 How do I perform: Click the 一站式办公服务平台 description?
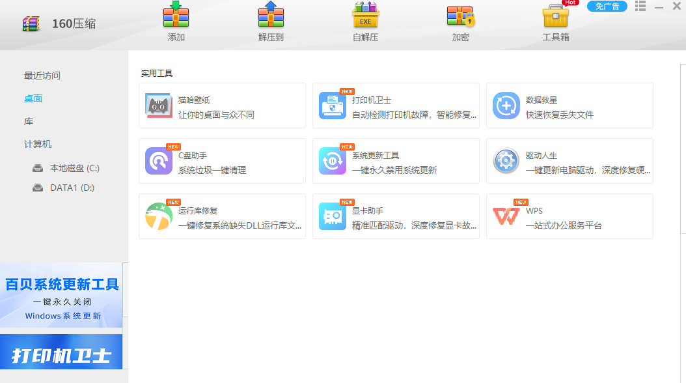(564, 225)
